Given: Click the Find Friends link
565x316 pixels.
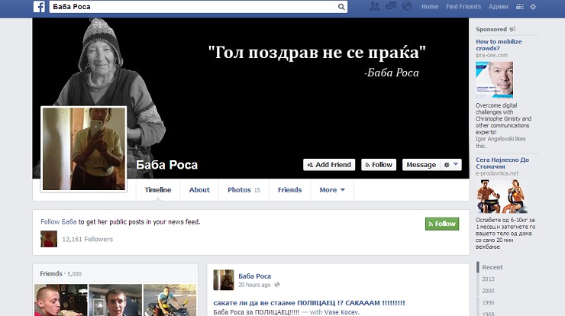Looking at the screenshot, I should (463, 7).
